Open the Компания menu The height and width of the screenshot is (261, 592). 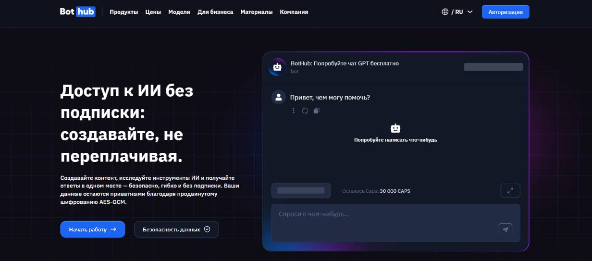(294, 12)
